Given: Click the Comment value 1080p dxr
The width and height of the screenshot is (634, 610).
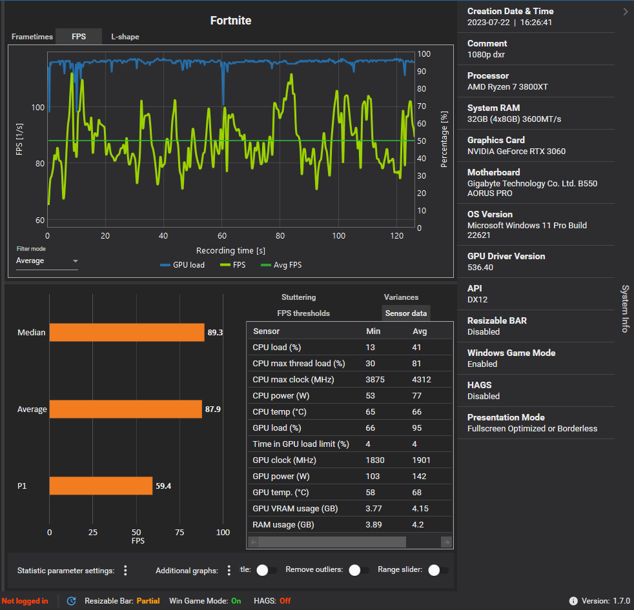Looking at the screenshot, I should [486, 55].
